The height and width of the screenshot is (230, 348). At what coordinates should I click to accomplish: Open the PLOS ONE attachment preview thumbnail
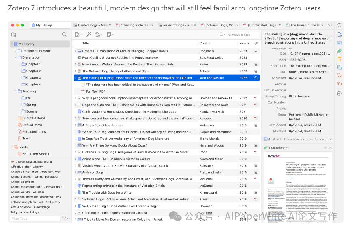[298, 187]
